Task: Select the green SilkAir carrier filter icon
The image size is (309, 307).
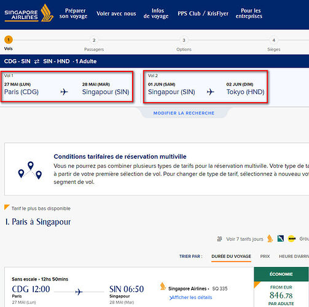Action: (x=281, y=239)
